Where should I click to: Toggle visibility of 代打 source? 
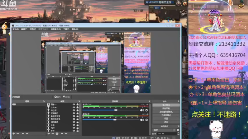pyautogui.click(x=74, y=128)
